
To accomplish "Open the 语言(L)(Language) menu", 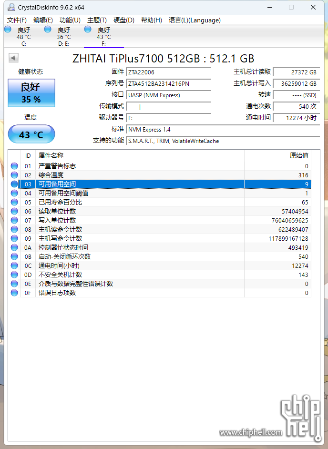I will pyautogui.click(x=195, y=20).
